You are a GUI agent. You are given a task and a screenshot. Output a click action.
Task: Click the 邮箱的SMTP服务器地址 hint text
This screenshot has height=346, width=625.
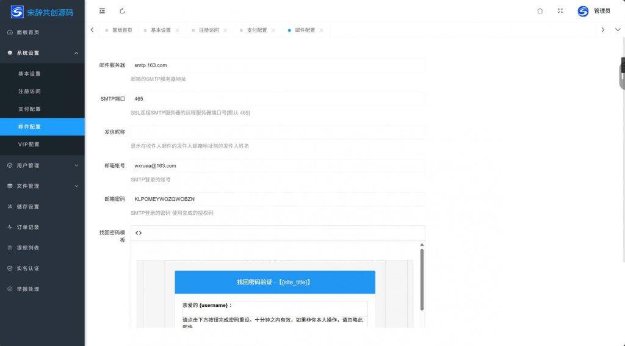tap(158, 79)
